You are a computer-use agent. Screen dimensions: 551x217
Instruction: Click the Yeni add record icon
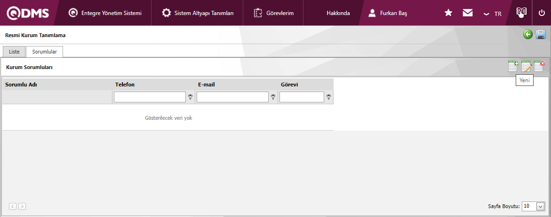point(513,66)
